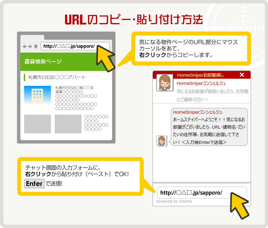Click the 右クリックからコピーします instruction text
This screenshot has width=268, height=228.
click(176, 55)
